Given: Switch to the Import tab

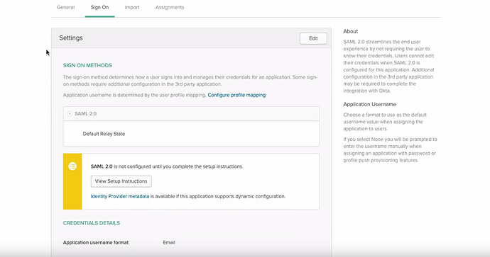Looking at the screenshot, I should pyautogui.click(x=132, y=7).
